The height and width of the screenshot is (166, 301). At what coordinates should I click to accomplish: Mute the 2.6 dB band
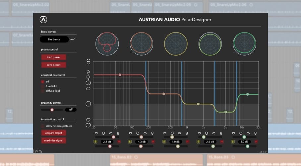(222, 141)
